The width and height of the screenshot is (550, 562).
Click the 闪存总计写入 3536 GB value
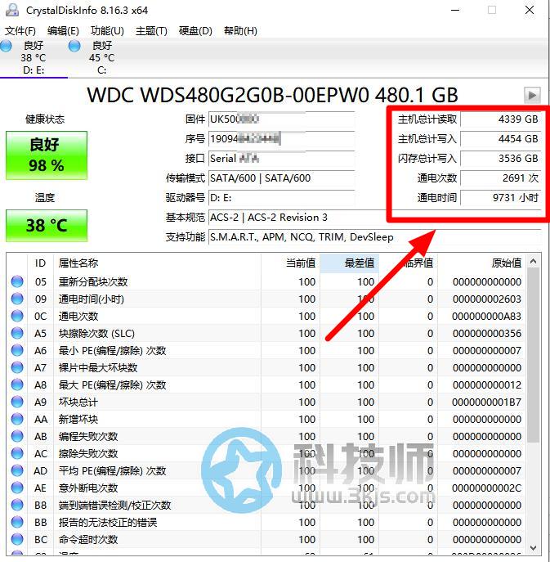pyautogui.click(x=500, y=159)
